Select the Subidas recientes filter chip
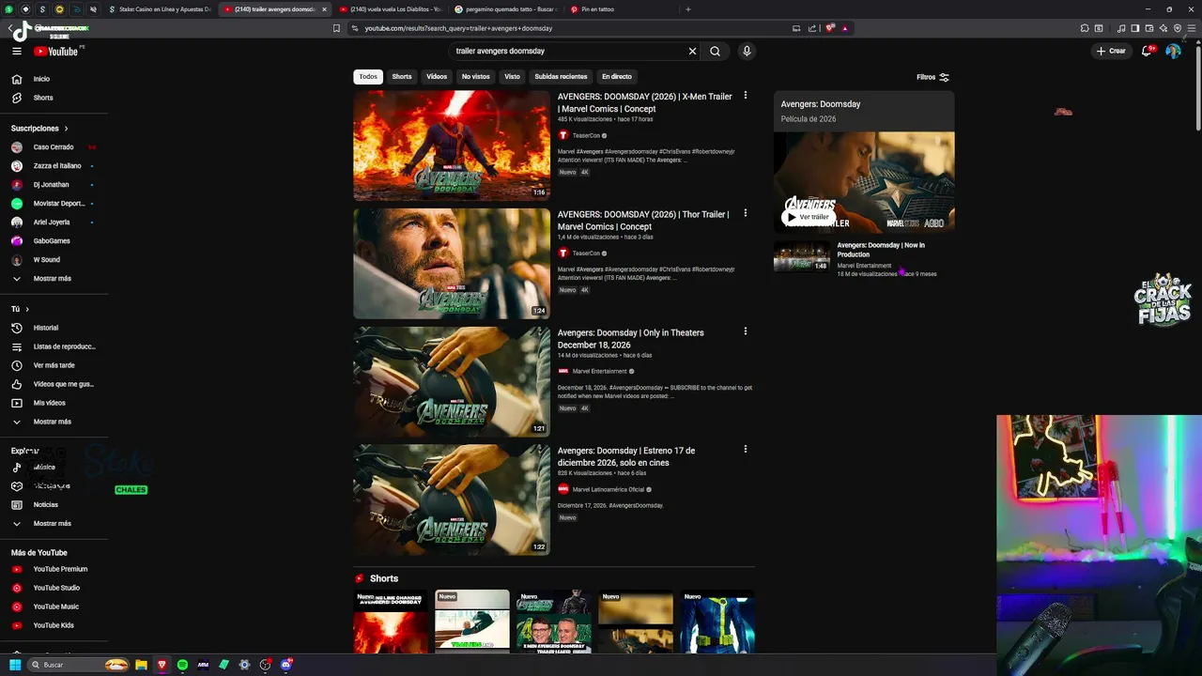The height and width of the screenshot is (676, 1202). [x=561, y=76]
